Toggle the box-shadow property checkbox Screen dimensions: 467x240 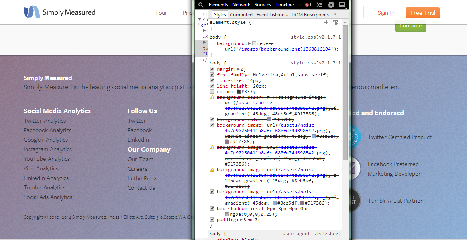(212, 209)
